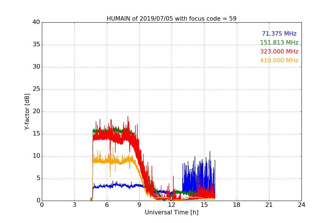This screenshot has width=335, height=223.
Task: Click the x-axis tick label 21
Action: [x=269, y=205]
